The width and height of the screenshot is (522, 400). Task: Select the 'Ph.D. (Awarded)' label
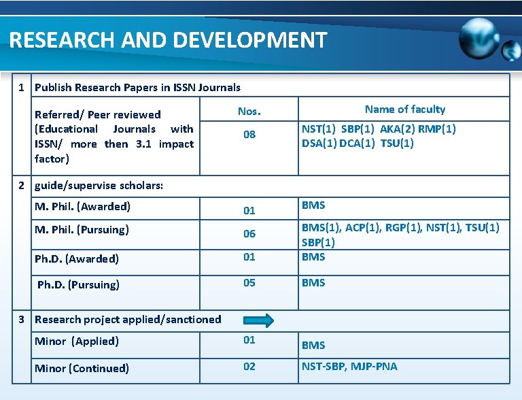point(77,259)
